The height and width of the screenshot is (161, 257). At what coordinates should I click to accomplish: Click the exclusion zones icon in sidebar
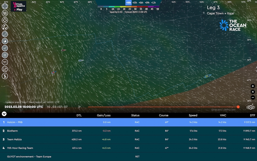(x=5, y=62)
